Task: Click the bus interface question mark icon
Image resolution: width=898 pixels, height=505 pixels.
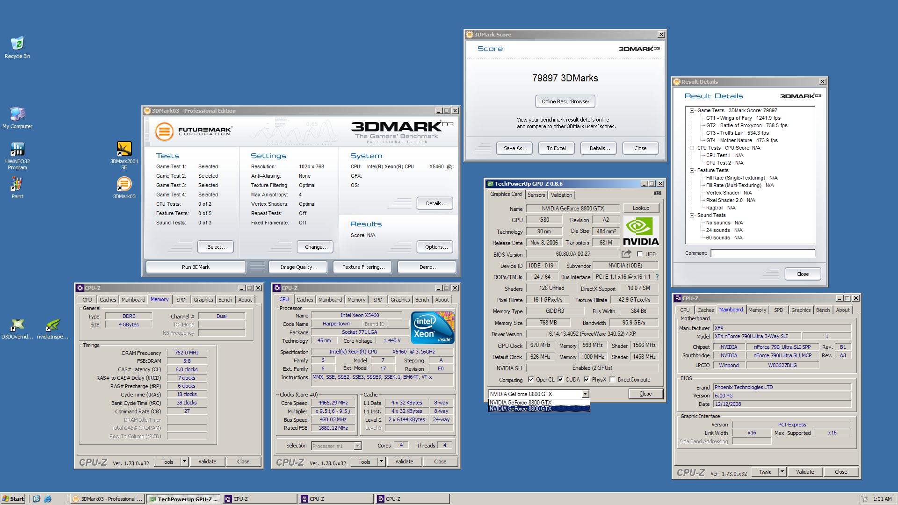Action: point(657,277)
